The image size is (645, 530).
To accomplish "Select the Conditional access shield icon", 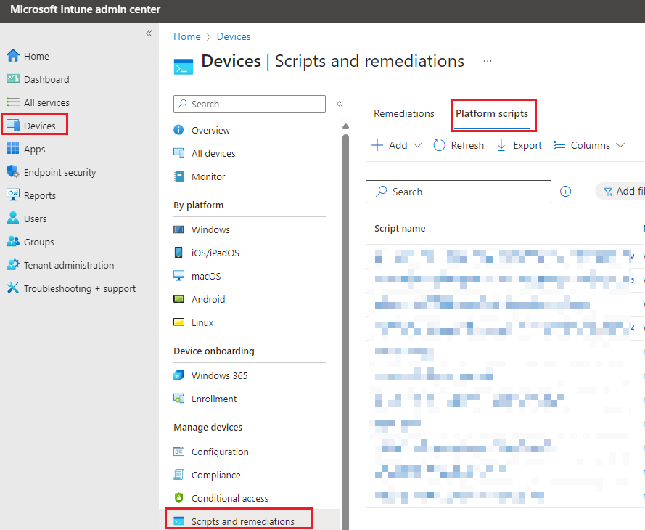I will pyautogui.click(x=178, y=498).
